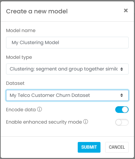
Task: Click the up-down arrows on Dataset select
Action: tap(122, 95)
